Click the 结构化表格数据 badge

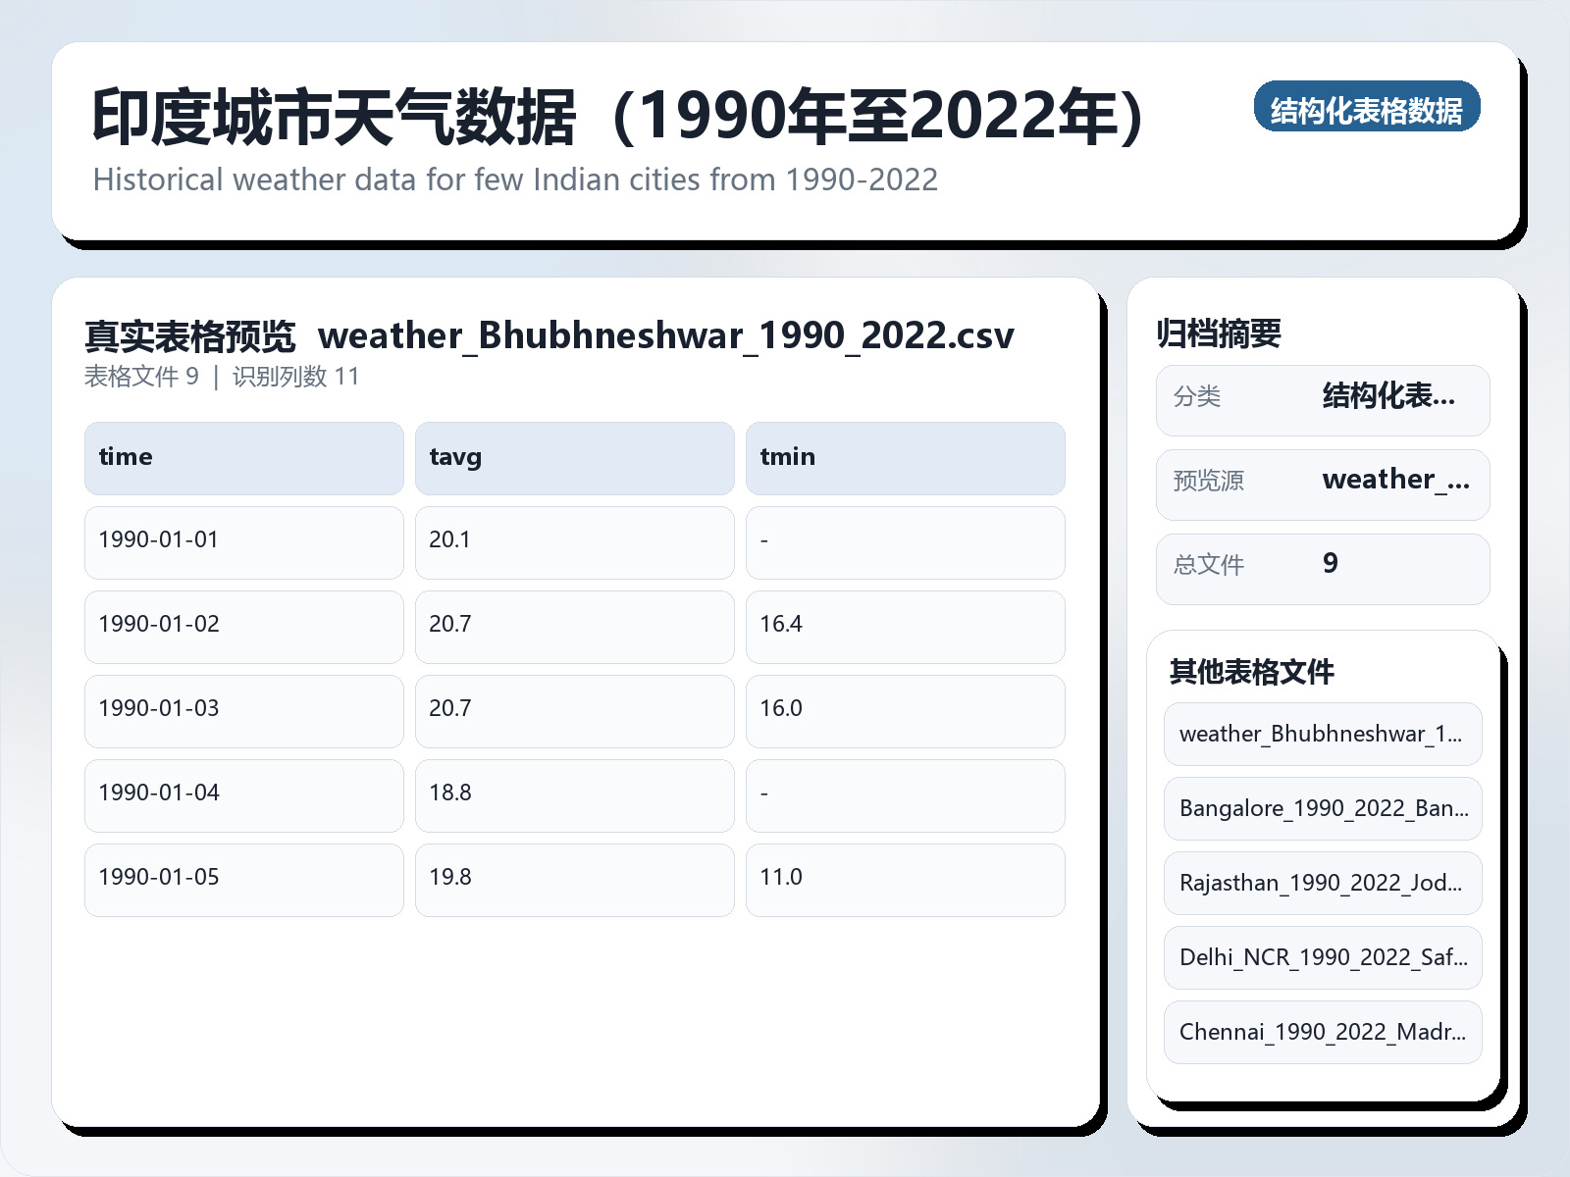(1368, 109)
